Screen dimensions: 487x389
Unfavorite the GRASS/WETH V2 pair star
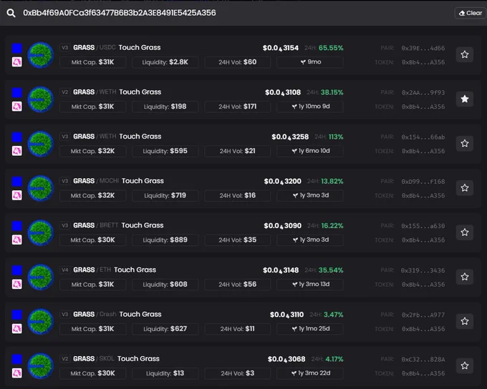[x=465, y=99]
